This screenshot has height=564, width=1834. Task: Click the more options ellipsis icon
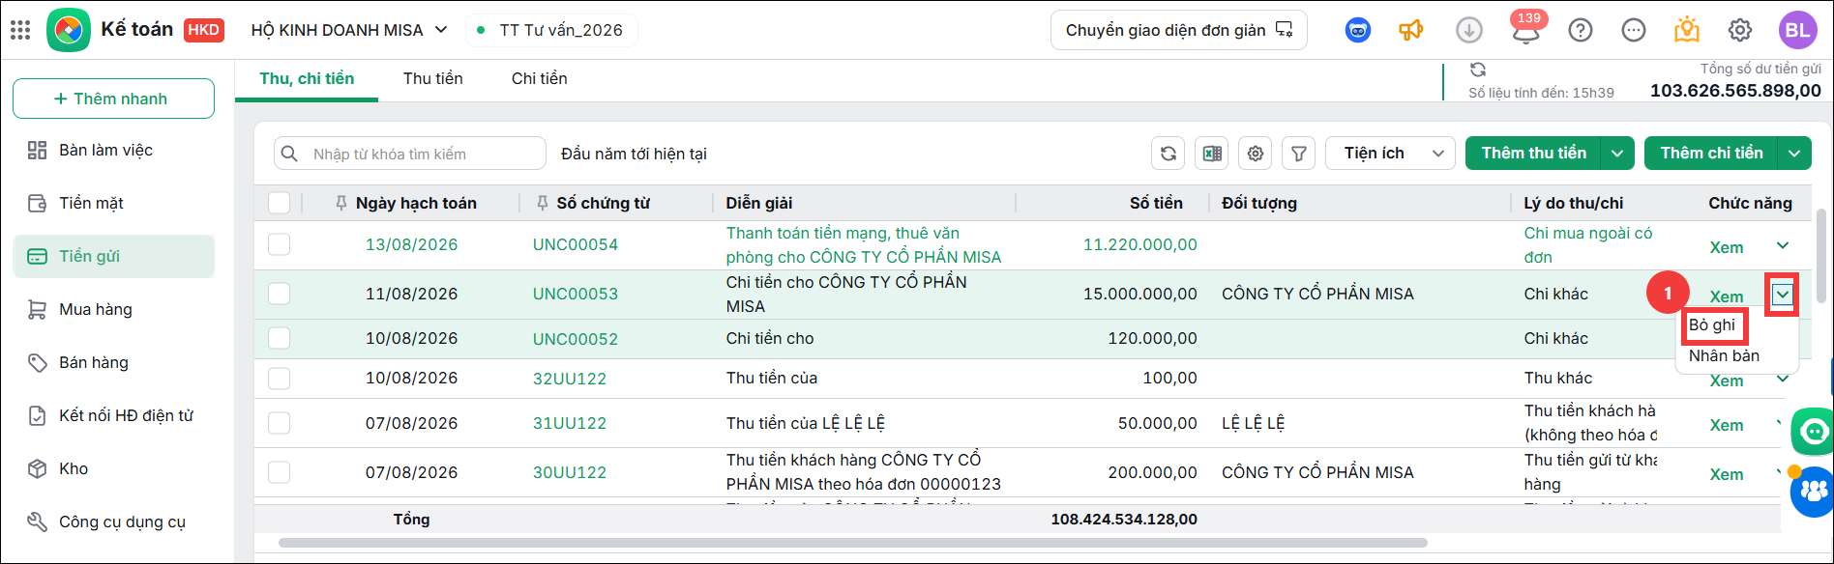tap(1634, 30)
